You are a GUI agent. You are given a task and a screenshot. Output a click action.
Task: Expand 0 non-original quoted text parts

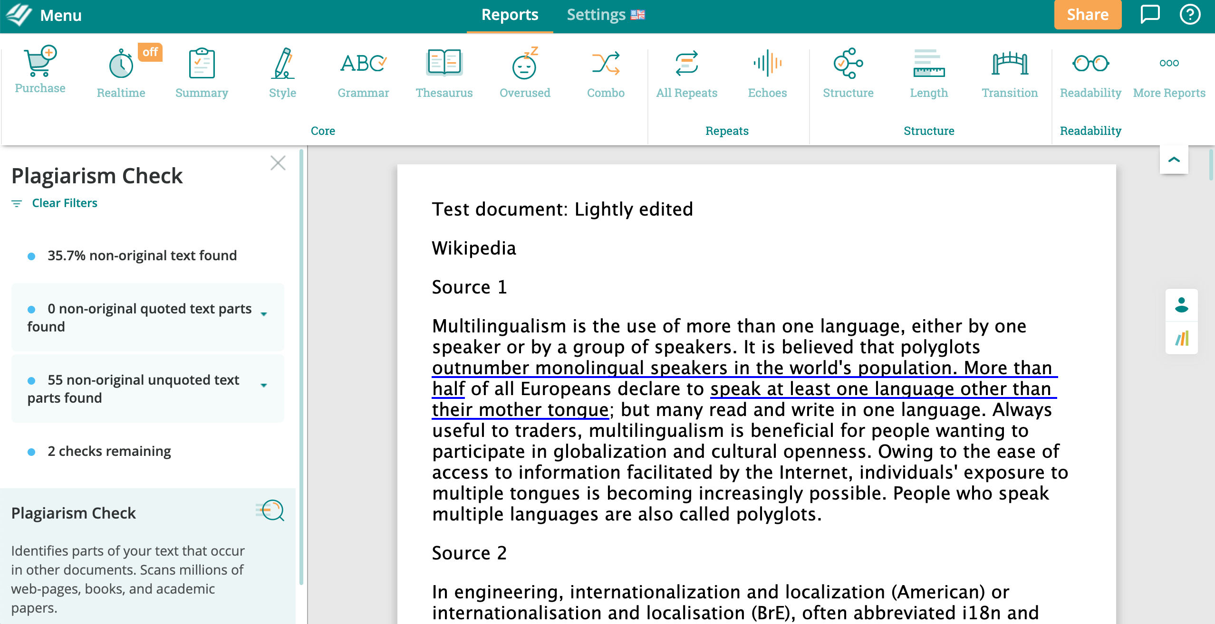(x=264, y=314)
